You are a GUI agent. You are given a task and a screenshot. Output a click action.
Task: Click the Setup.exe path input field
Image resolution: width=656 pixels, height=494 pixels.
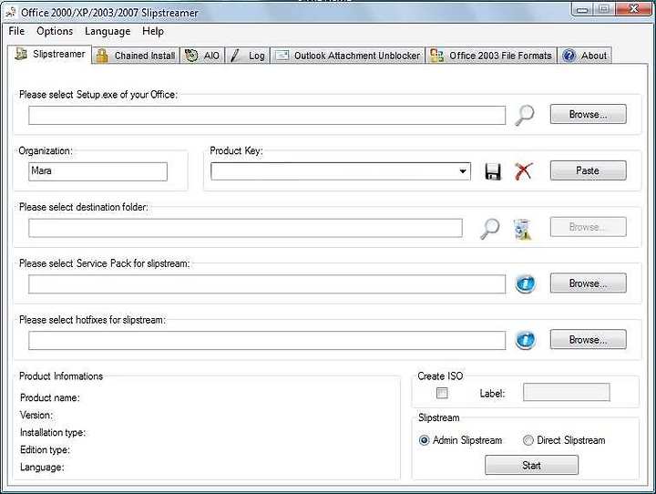coord(267,115)
